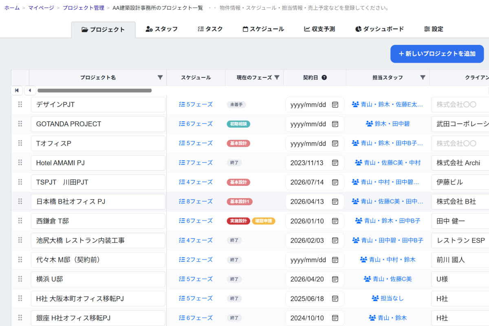Click calendar icon beside 2025/06/18
489x326 pixels.
point(335,299)
